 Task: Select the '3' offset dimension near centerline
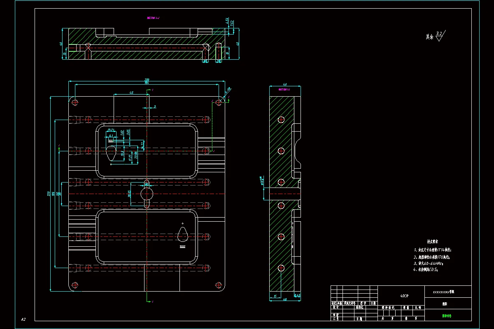[155, 107]
